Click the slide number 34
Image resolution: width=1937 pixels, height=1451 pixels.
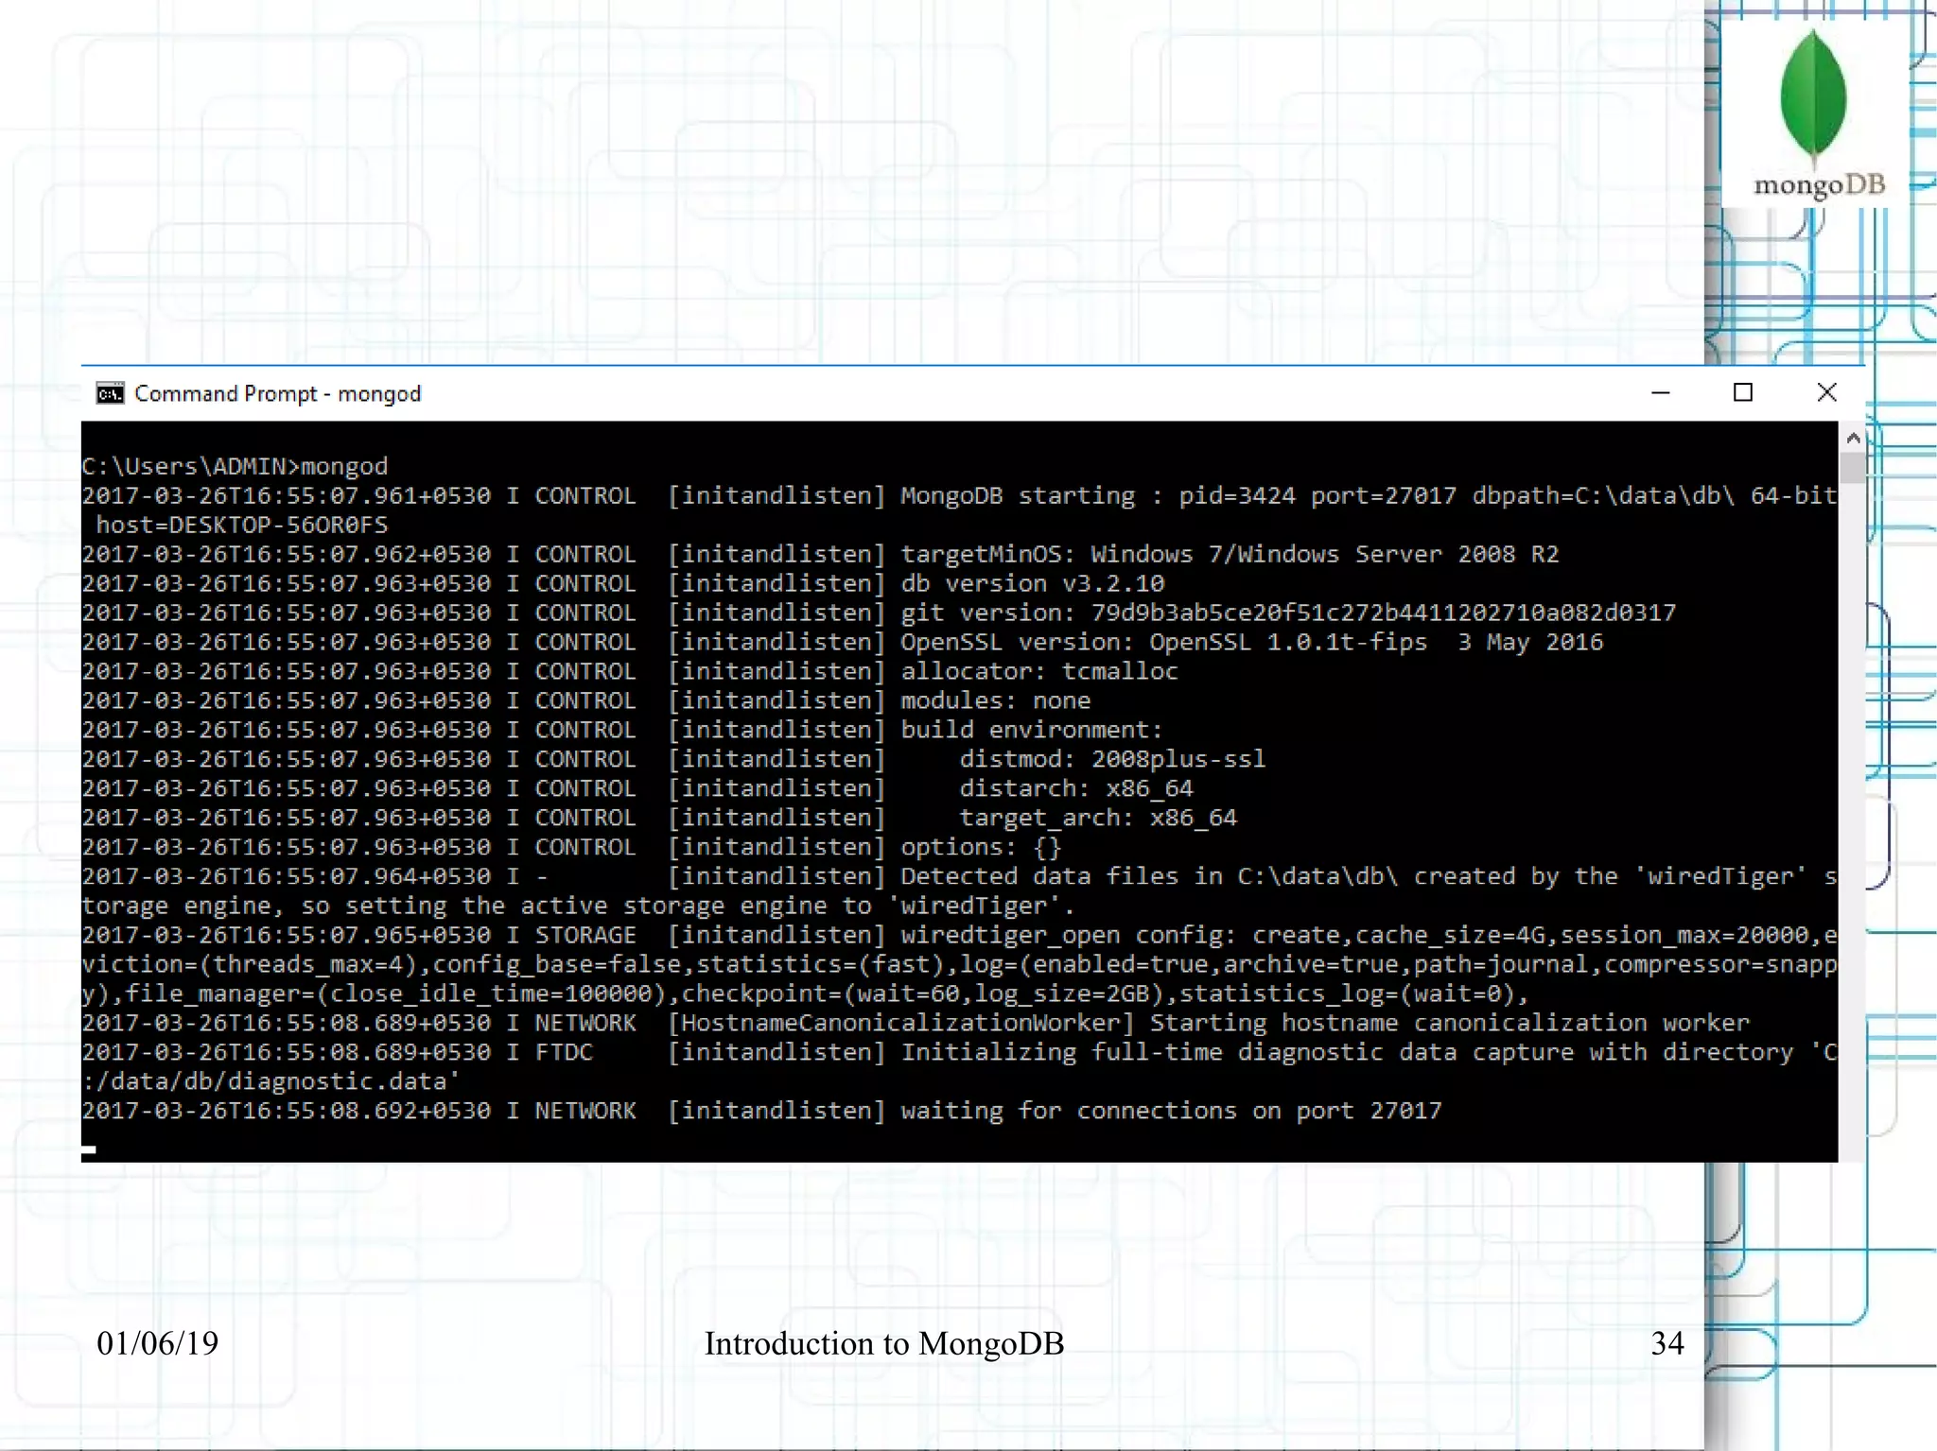coord(1667,1343)
